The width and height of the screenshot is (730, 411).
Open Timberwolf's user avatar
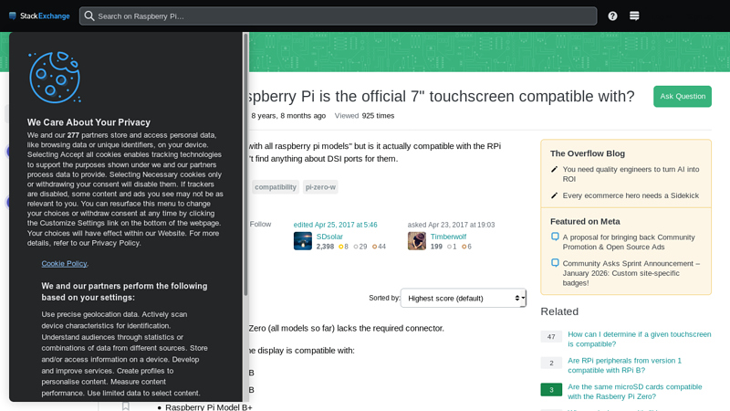(x=417, y=241)
